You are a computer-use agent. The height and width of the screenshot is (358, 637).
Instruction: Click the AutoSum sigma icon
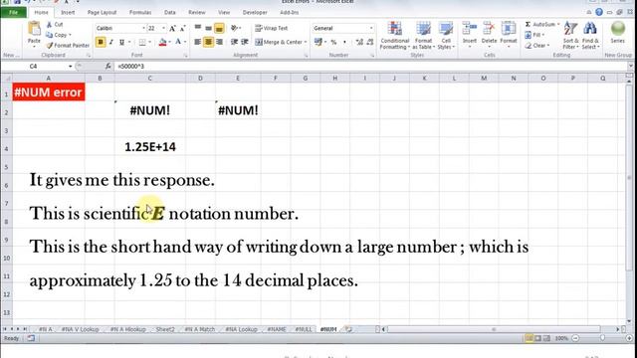click(528, 24)
